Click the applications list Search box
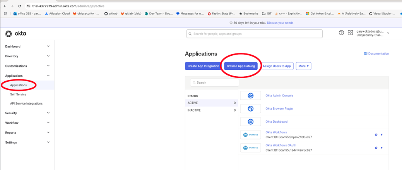 point(214,82)
